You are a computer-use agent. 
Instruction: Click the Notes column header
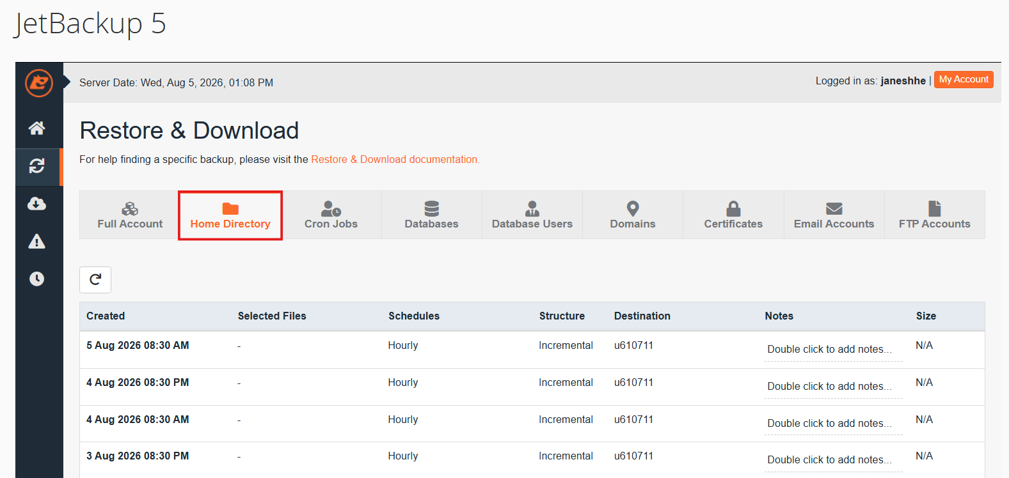point(779,316)
